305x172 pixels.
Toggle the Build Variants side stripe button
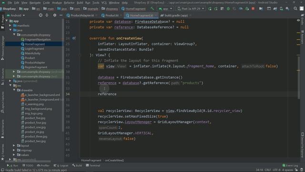[x=2, y=129]
